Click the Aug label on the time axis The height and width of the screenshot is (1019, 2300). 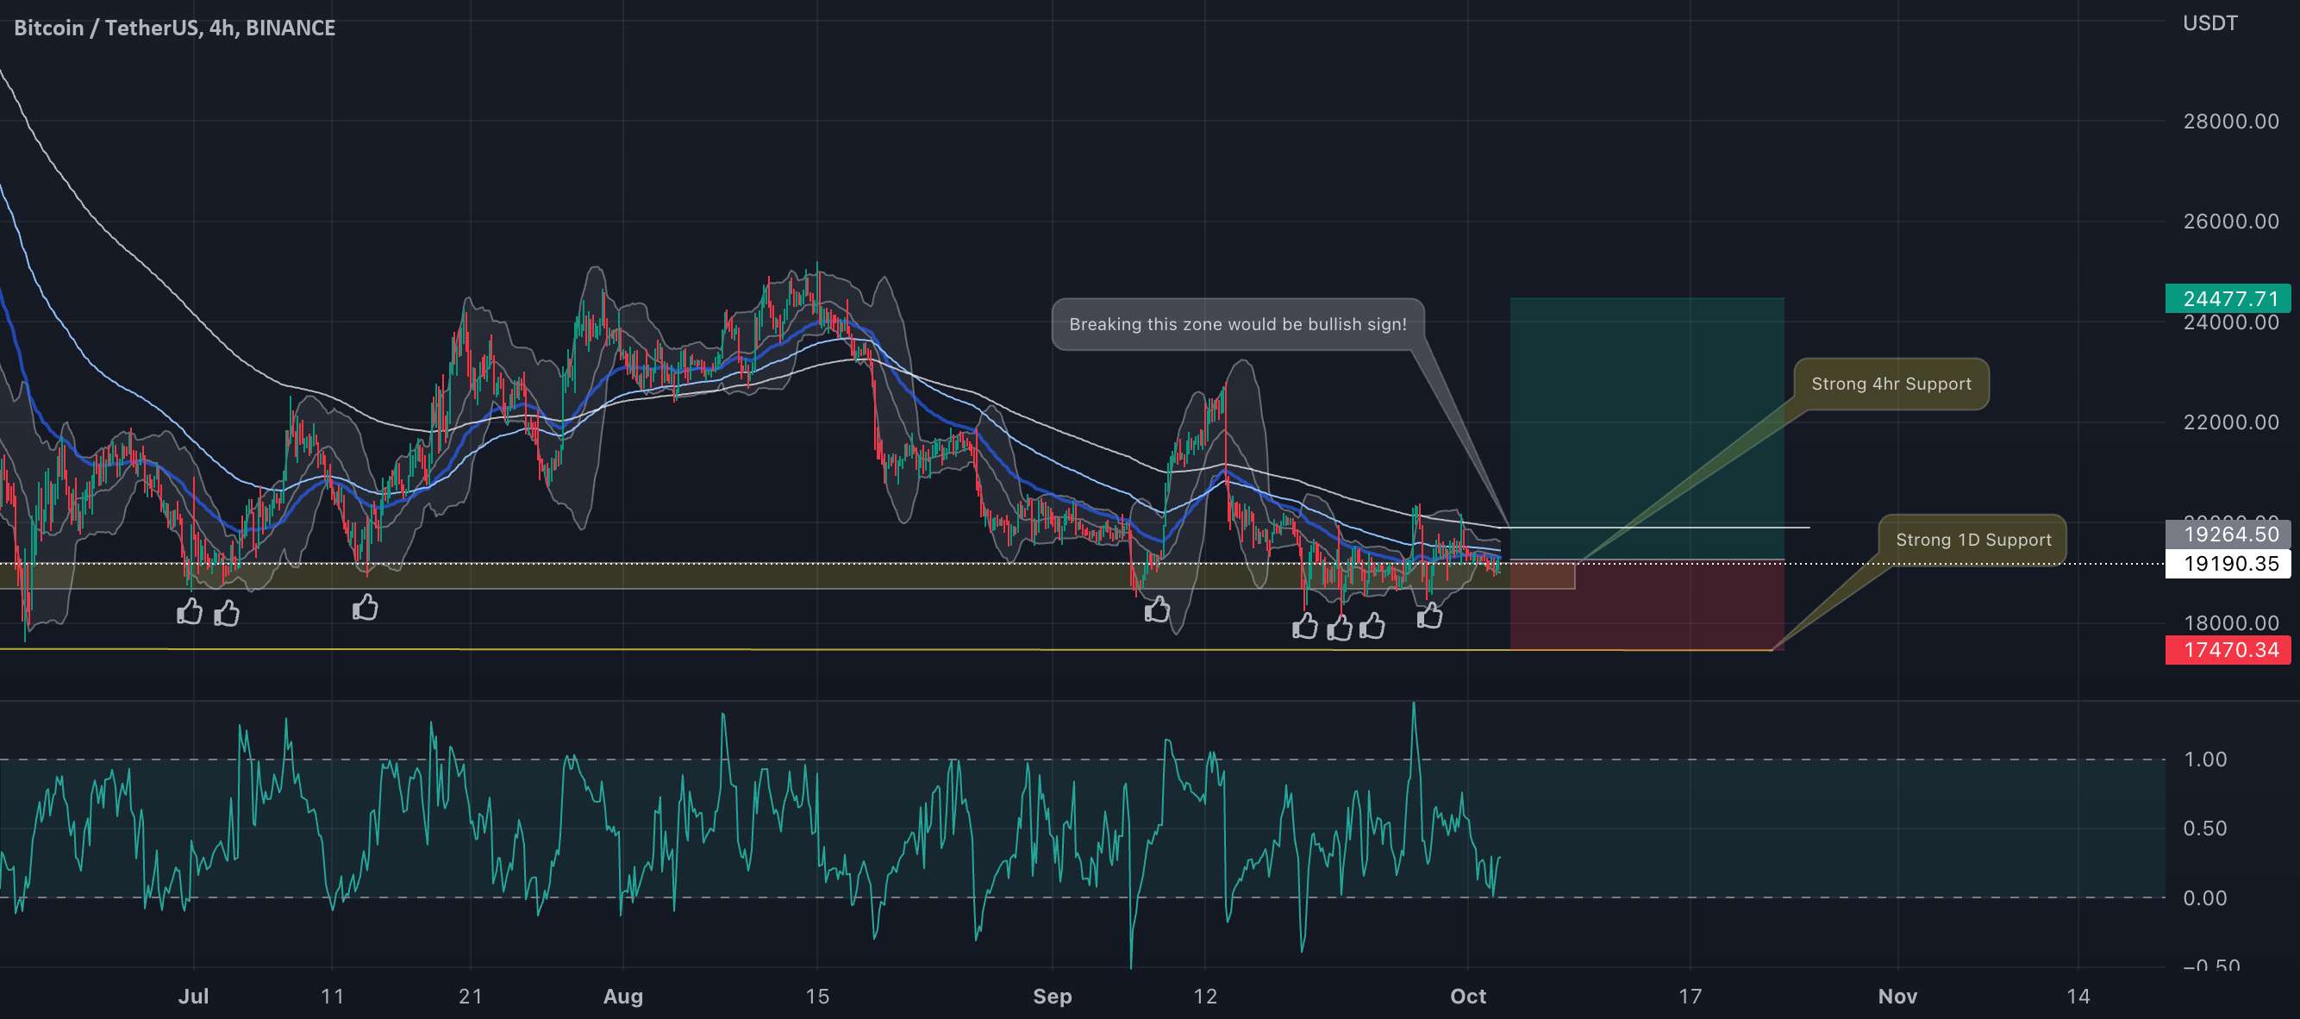point(623,996)
